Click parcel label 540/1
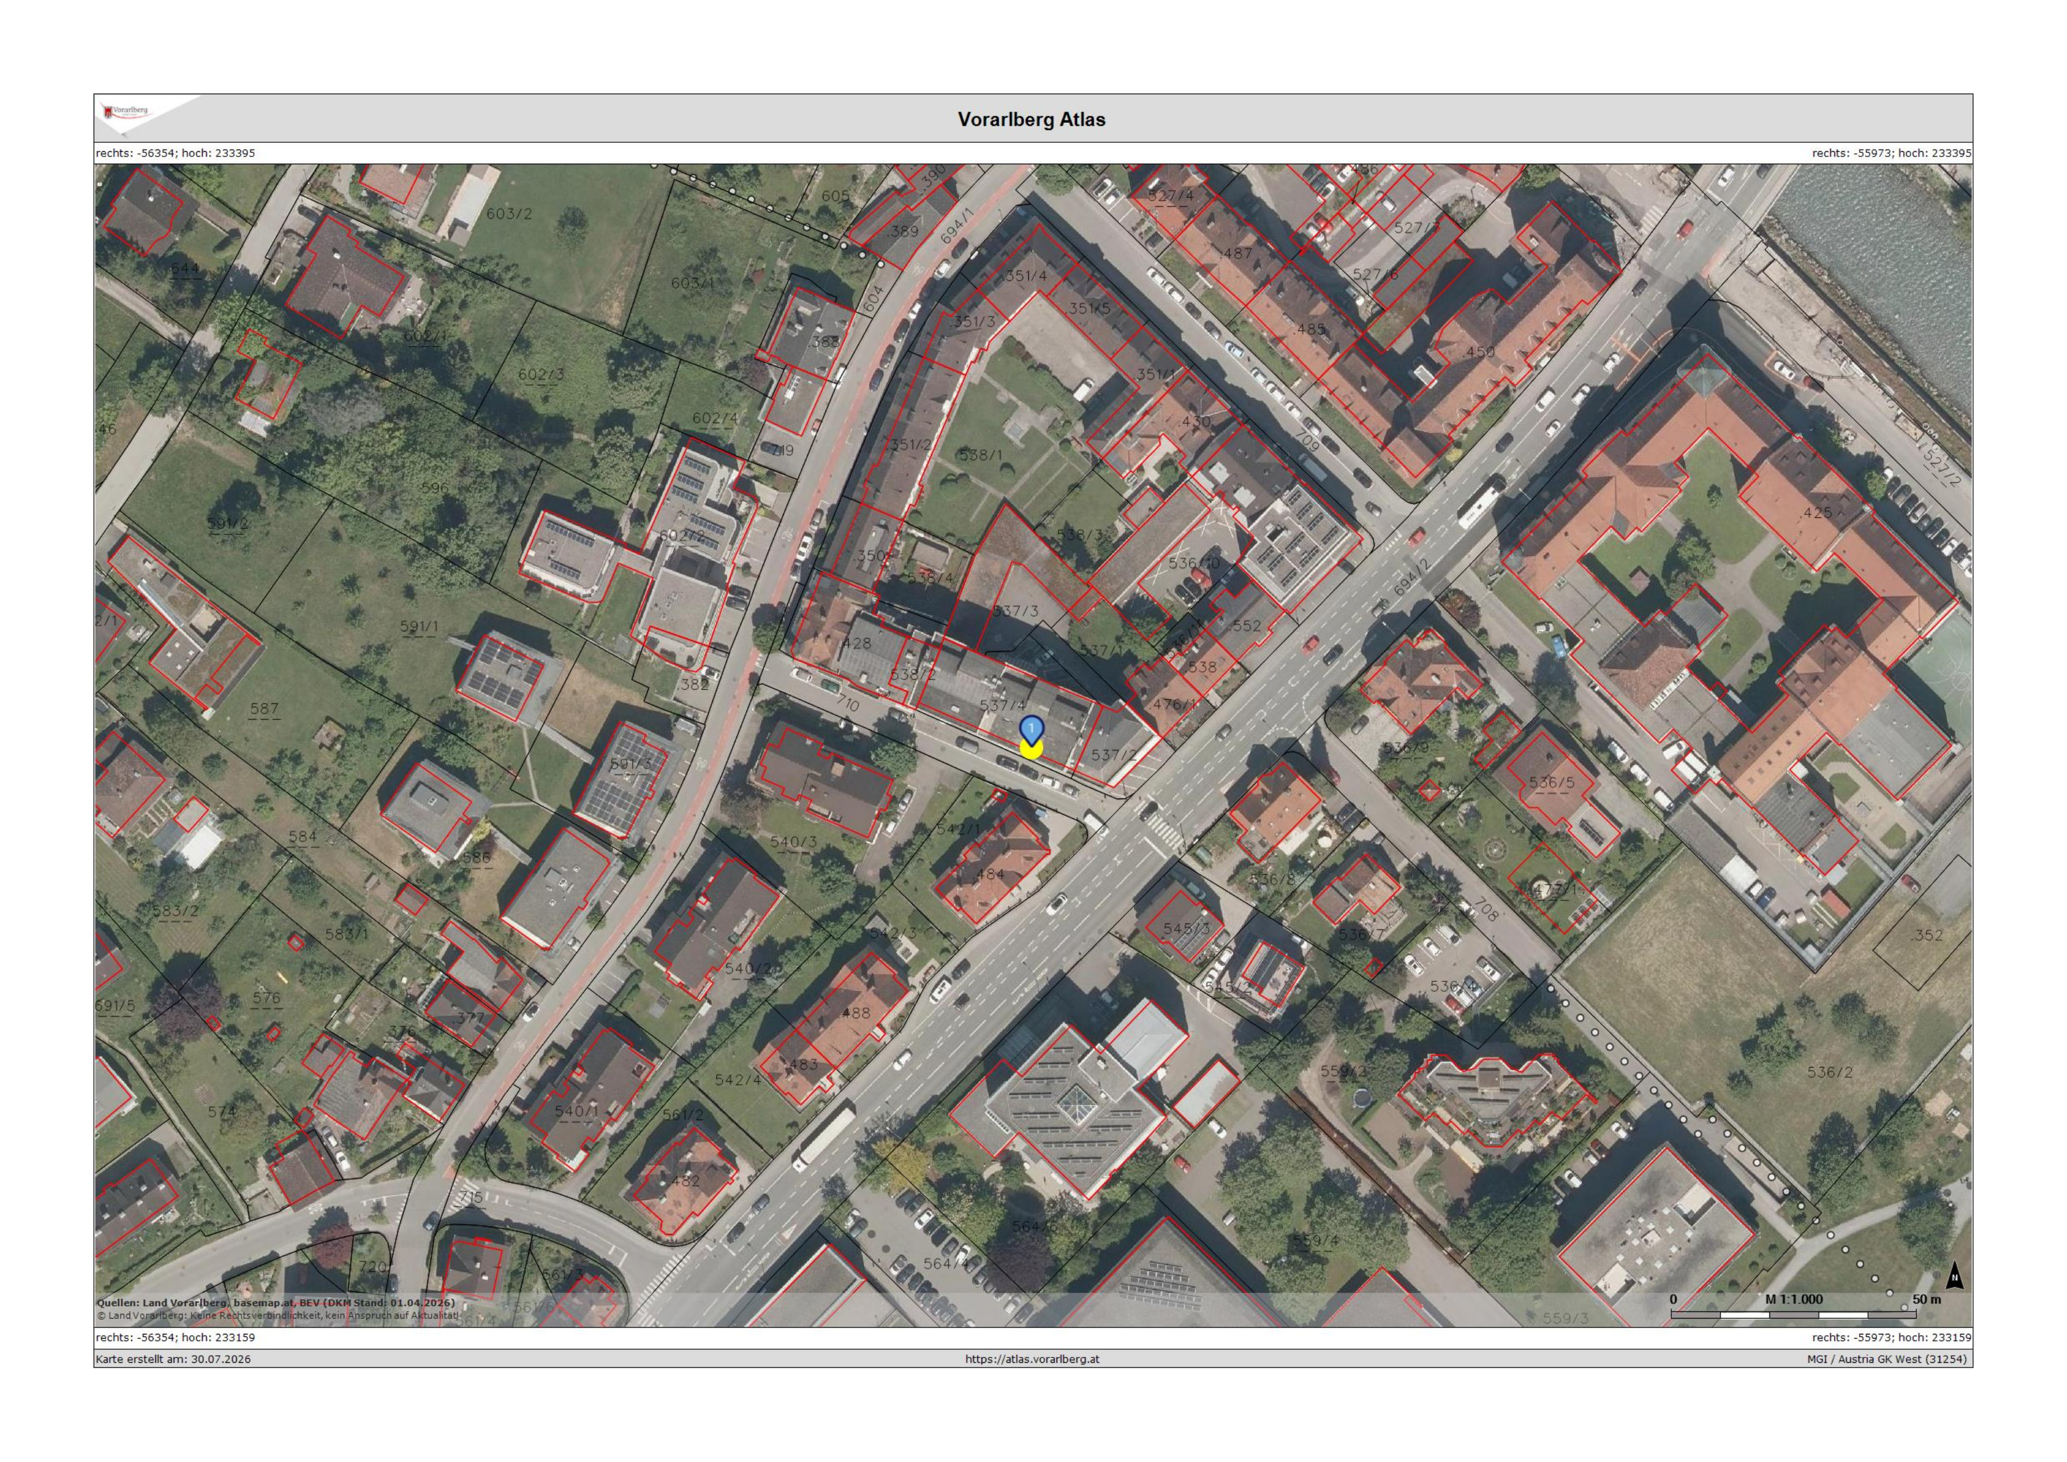The height and width of the screenshot is (1462, 2067). (x=576, y=1111)
